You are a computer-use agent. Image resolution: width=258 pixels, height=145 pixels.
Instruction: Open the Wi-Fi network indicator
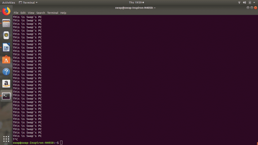(239, 3)
